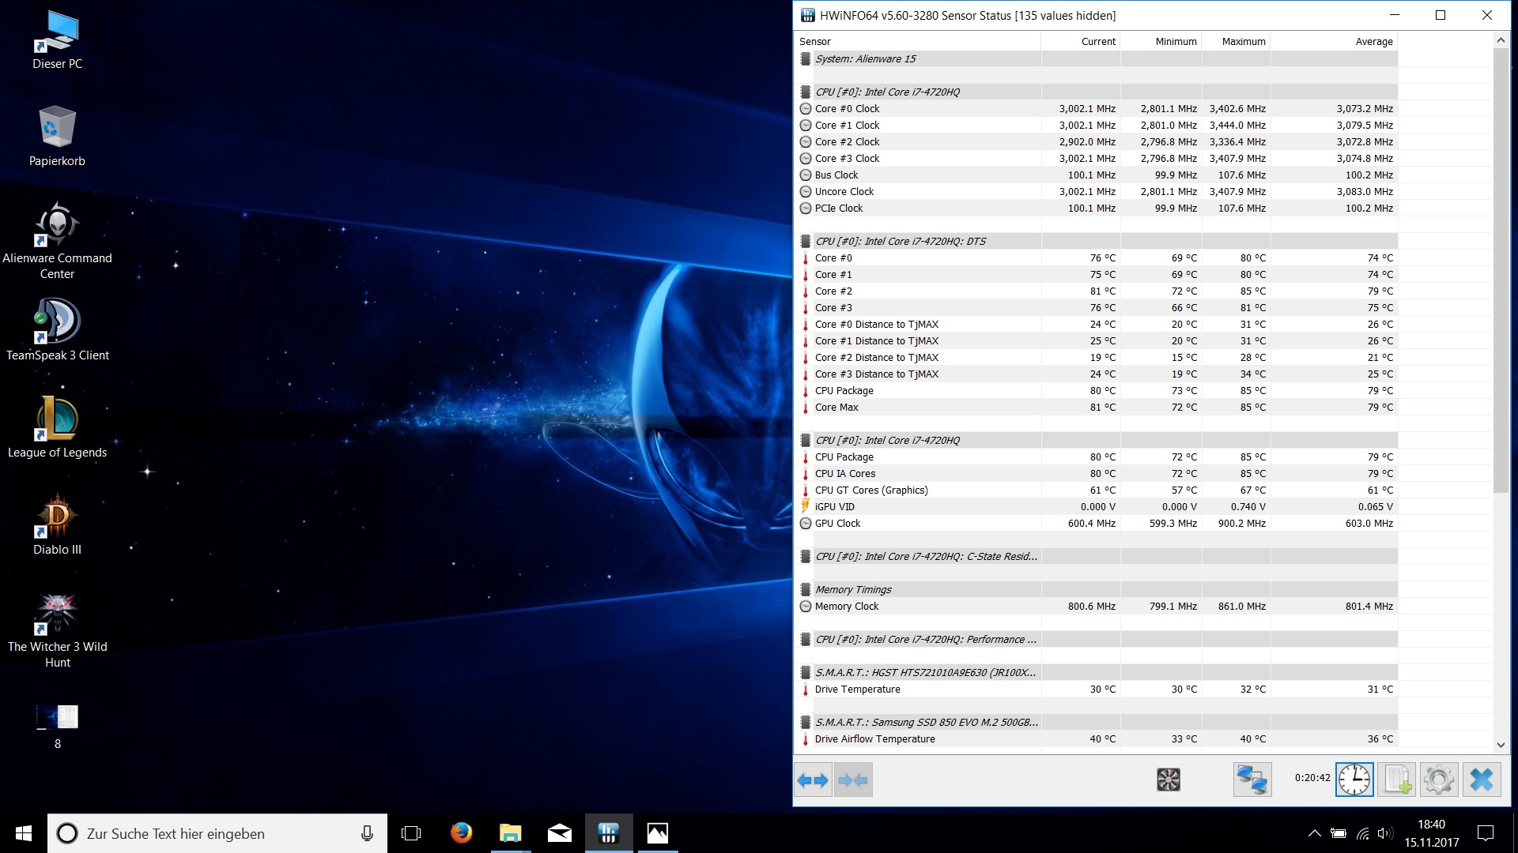
Task: Select the Core #2 Clock sensor row
Action: 847,142
